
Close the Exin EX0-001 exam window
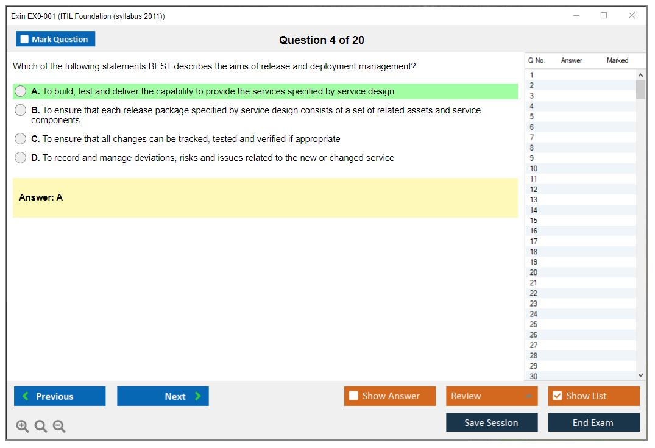point(632,16)
